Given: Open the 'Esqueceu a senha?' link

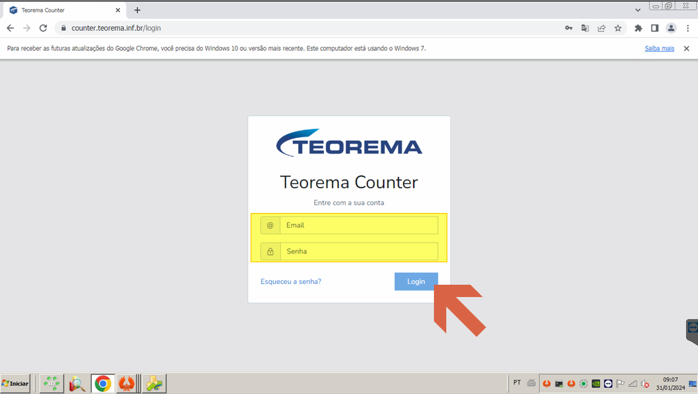Looking at the screenshot, I should tap(291, 281).
